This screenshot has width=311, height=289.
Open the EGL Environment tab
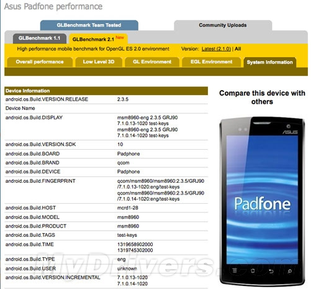(x=211, y=62)
